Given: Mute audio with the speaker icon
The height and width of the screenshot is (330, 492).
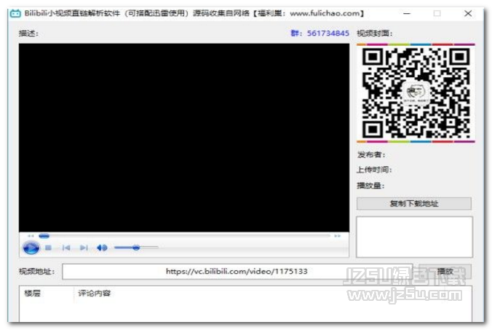Looking at the screenshot, I should point(102,248).
